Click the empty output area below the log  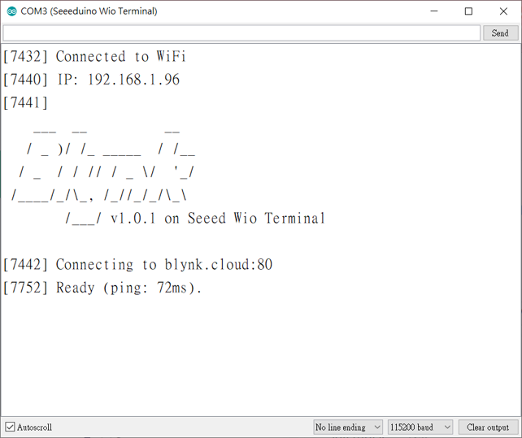click(261, 356)
